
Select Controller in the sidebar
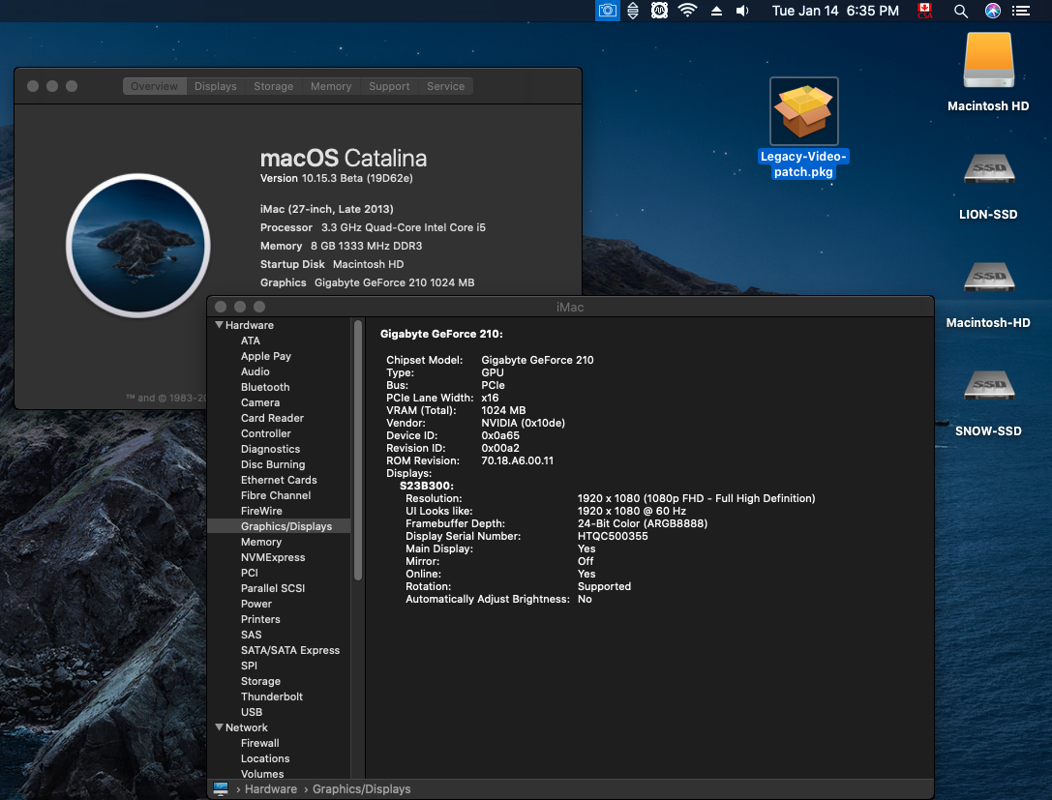[266, 433]
